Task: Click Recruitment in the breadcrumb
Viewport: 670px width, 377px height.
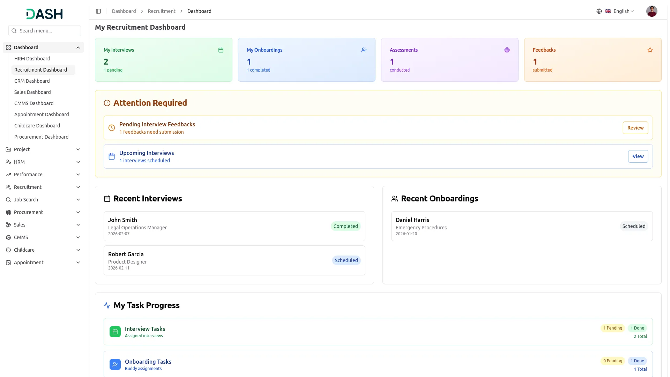Action: 162,11
